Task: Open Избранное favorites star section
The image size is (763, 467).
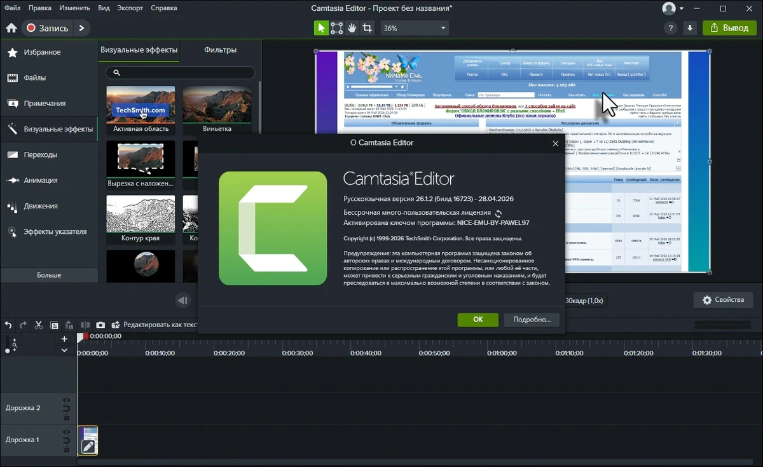Action: (x=48, y=52)
